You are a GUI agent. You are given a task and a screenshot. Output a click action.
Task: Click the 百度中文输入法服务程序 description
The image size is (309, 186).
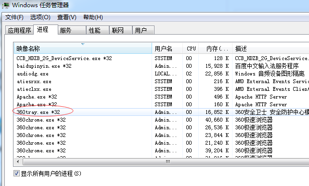click(x=267, y=66)
